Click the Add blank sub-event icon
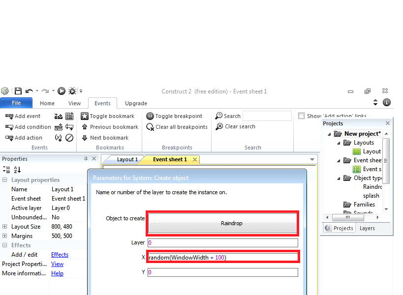The height and width of the screenshot is (295, 403). click(69, 127)
